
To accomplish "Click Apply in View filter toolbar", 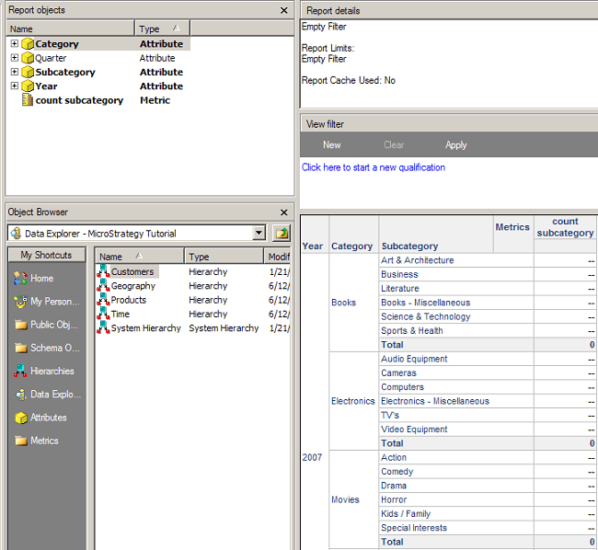I will 456,145.
